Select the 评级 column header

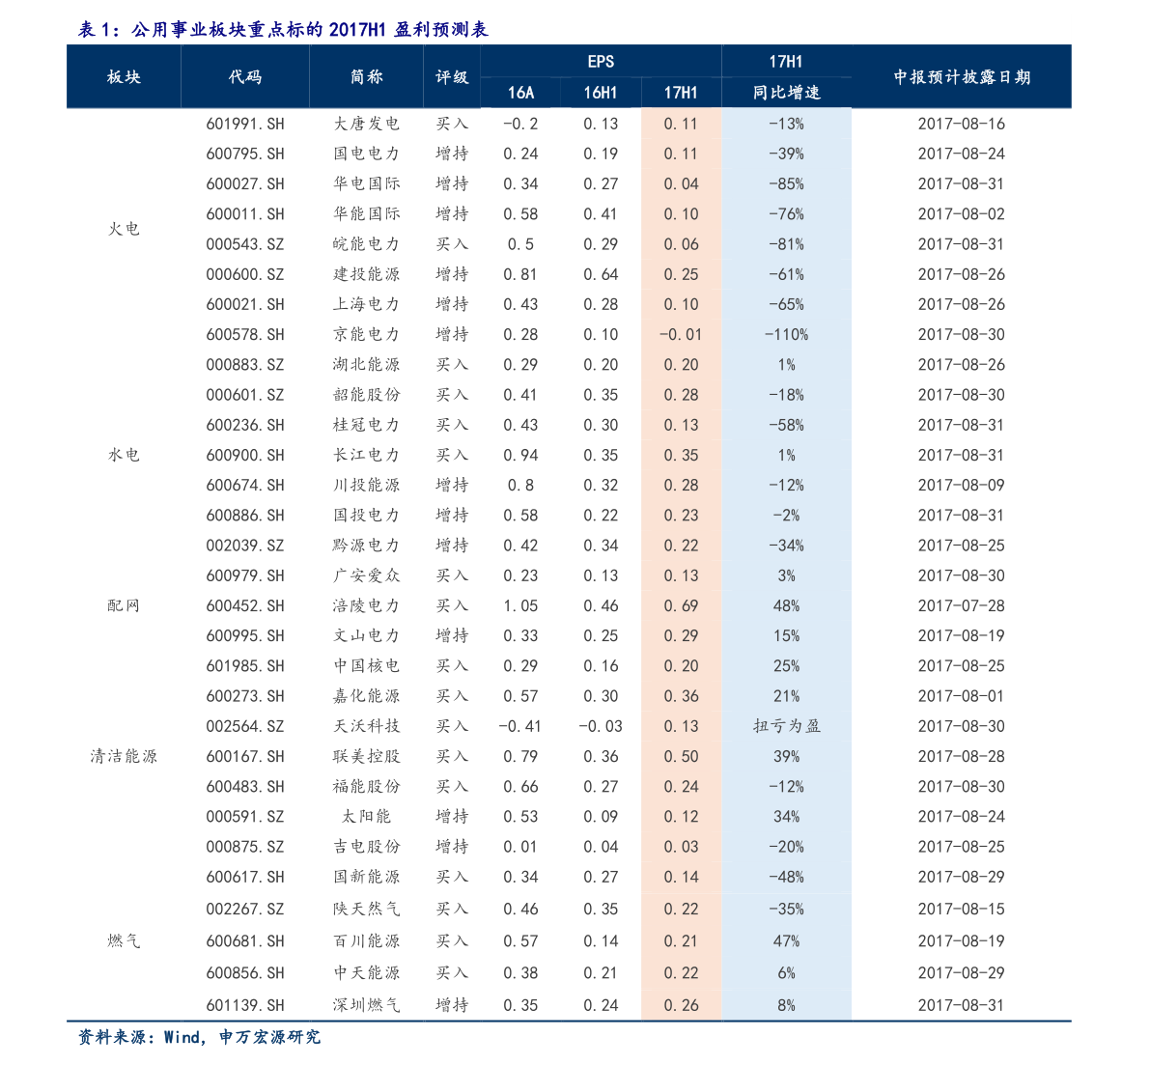[451, 77]
